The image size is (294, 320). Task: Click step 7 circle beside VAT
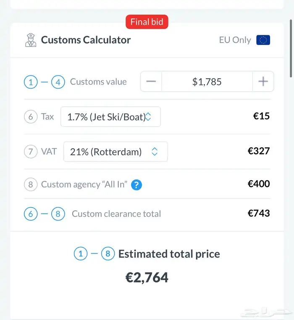[31, 151]
